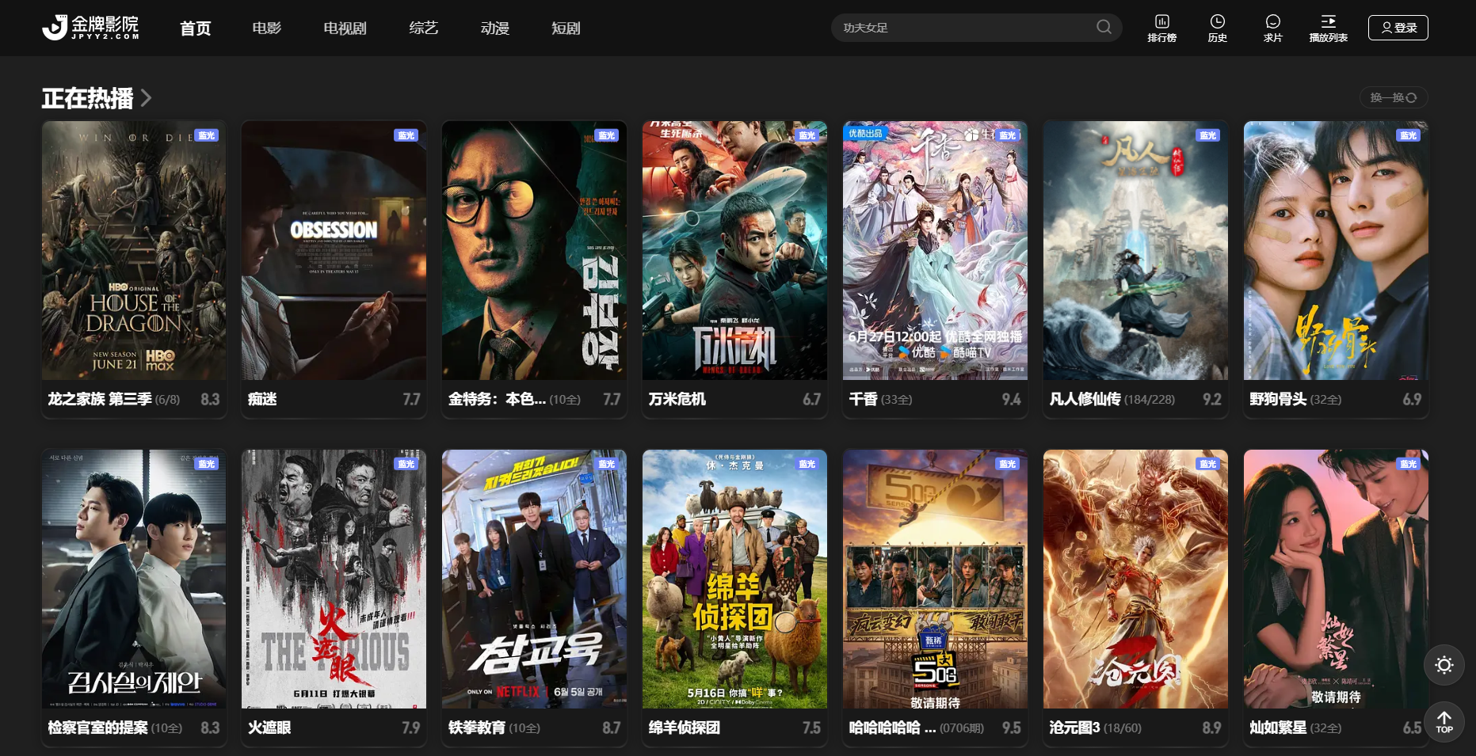Click the 蓝光 badge on 凡人修仙传 poster
Screen dimensions: 1476x756
tap(1208, 135)
